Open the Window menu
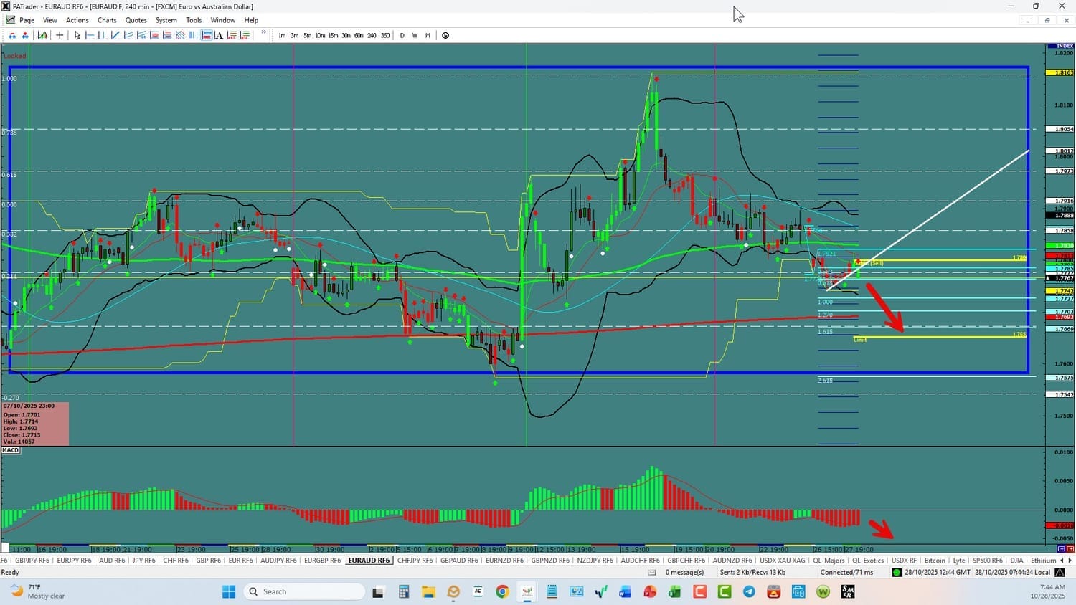 coord(223,20)
